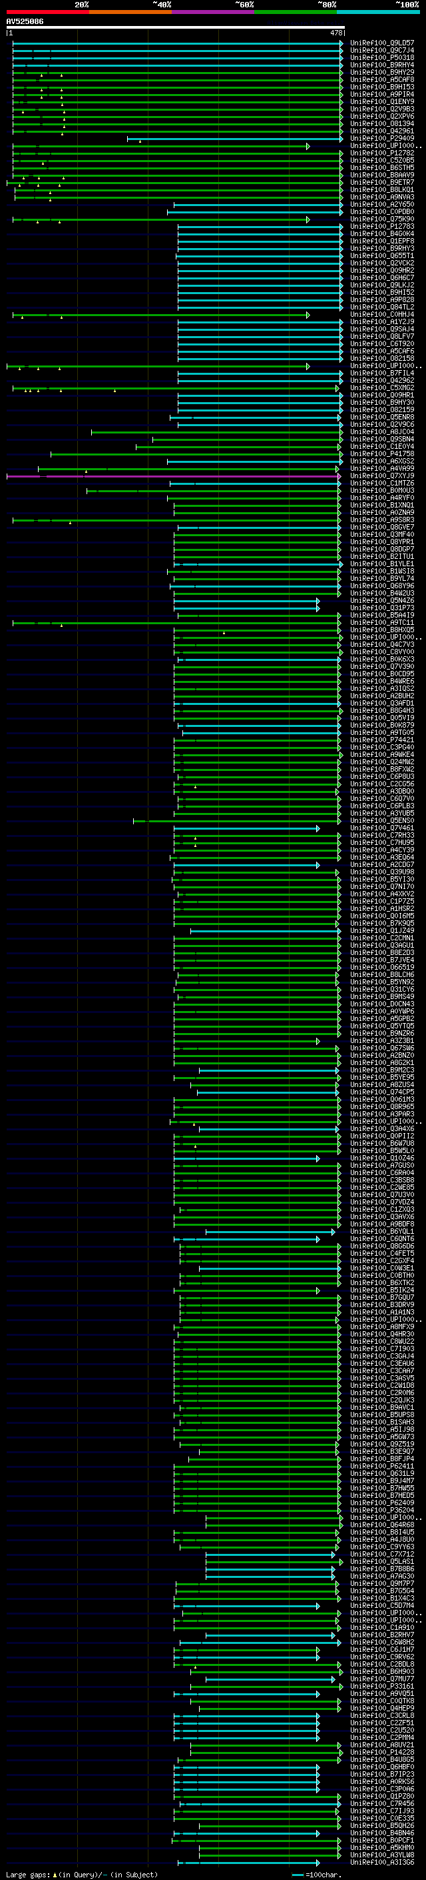The image size is (426, 1880).
Task: Click the UniRef100_Q655T1 label
Action: [x=381, y=256]
